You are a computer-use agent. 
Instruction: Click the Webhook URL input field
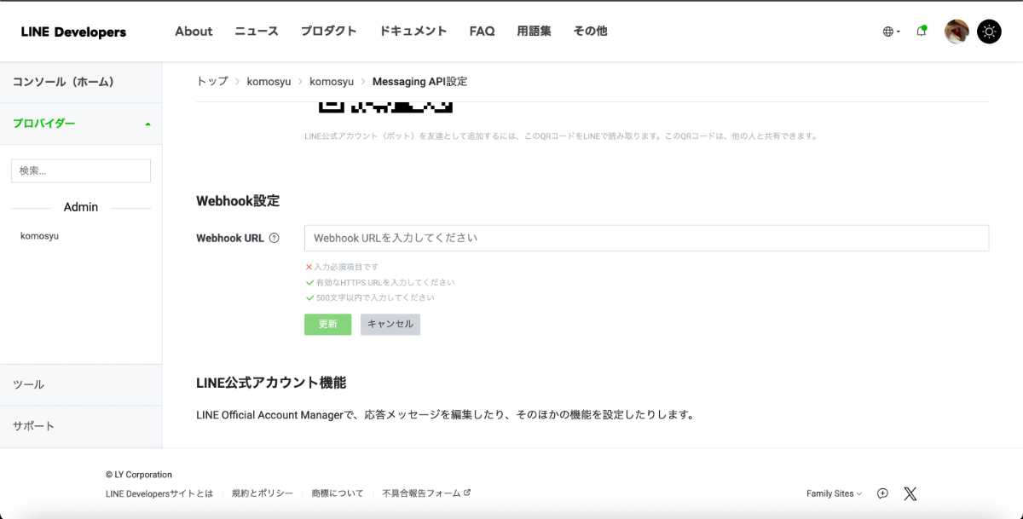point(646,238)
